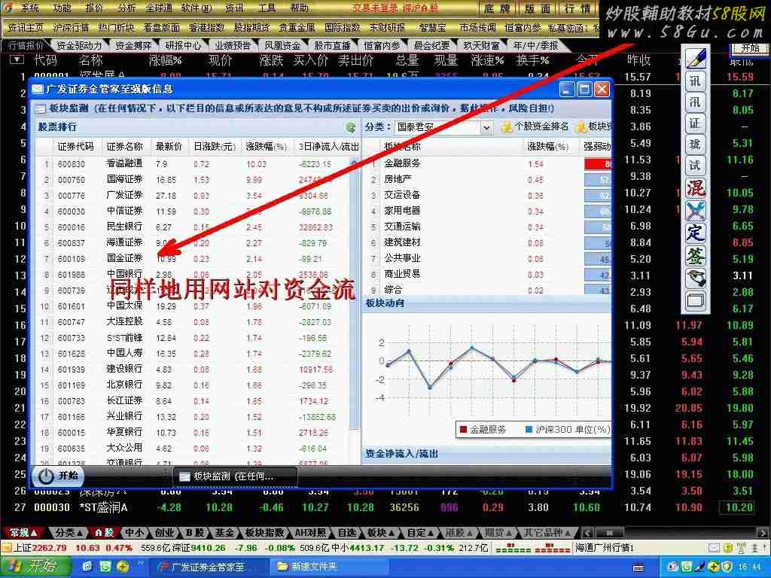Click the green 签 icon in floating toolbar

point(696,256)
